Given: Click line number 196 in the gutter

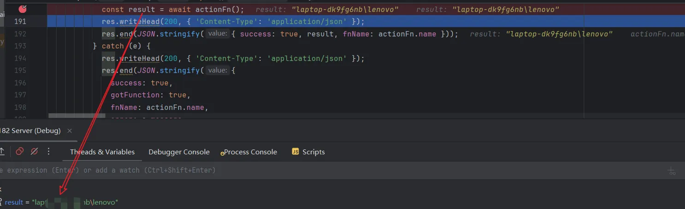Looking at the screenshot, I should [20, 83].
